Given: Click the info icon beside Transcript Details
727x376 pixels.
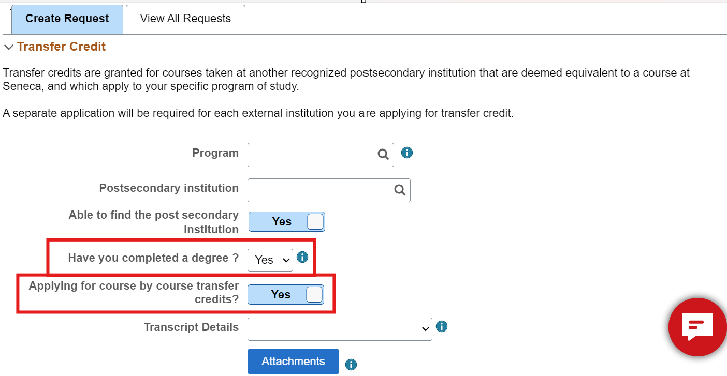Looking at the screenshot, I should [x=442, y=326].
